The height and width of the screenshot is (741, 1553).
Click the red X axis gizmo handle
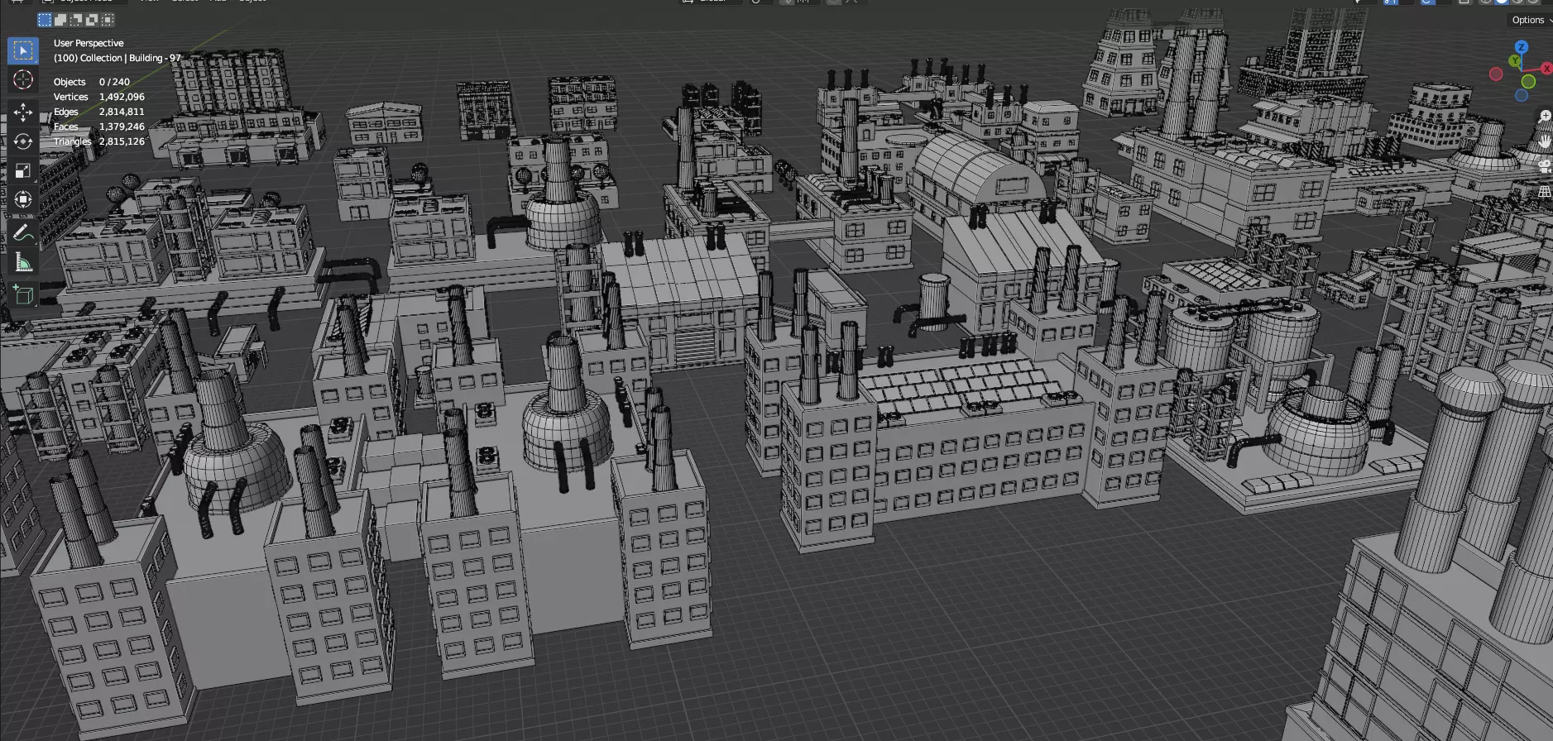click(x=1546, y=69)
